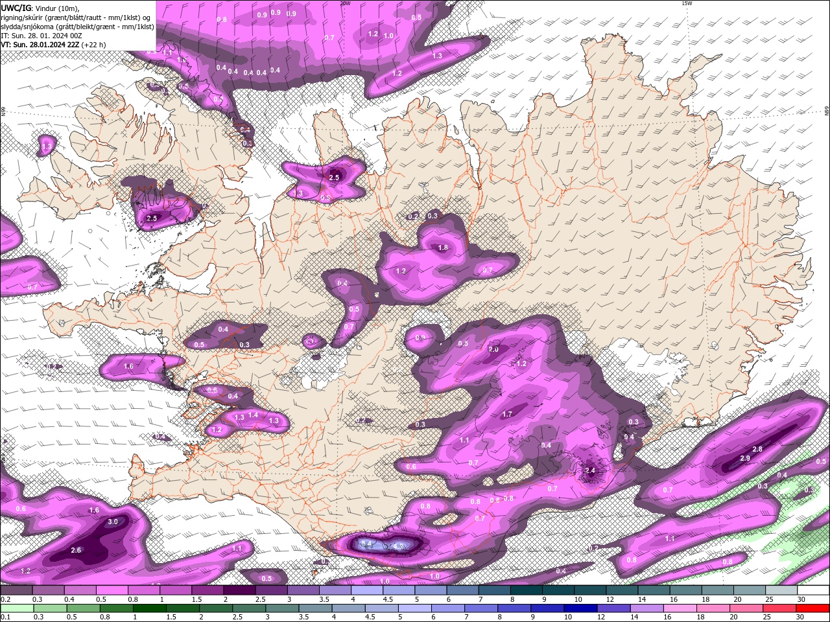Click the '2.0' precipitation value on the map
Viewport: 830px width, 622px height.
coord(493,349)
